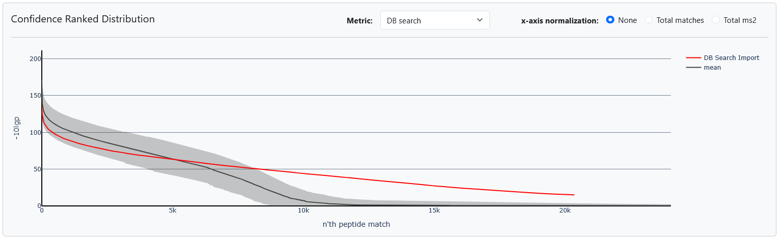Click the -10lgp y-axis title
The width and height of the screenshot is (780, 240).
tap(18, 128)
